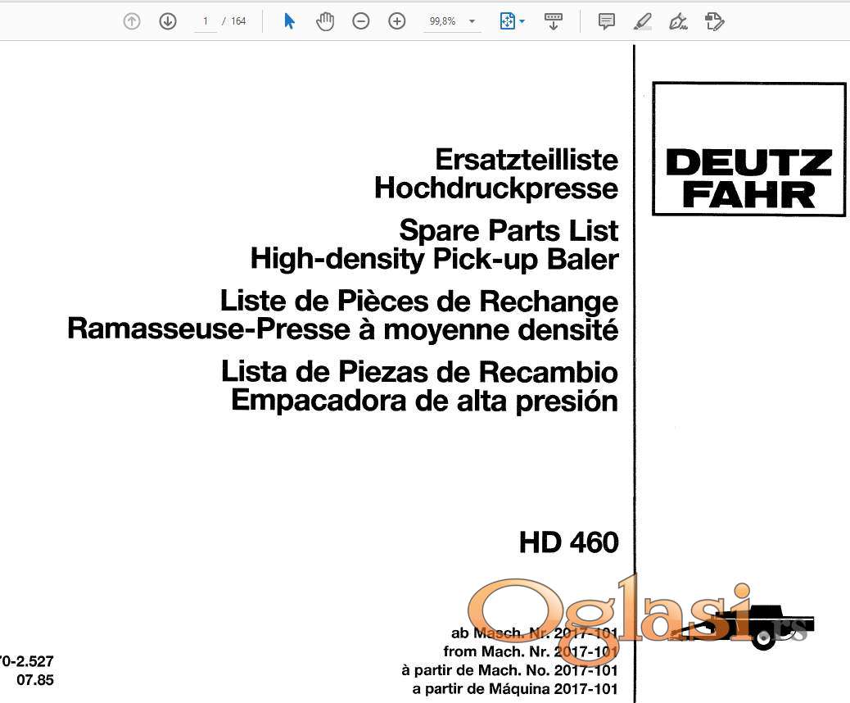The width and height of the screenshot is (850, 703).
Task: Click 'Empacadora de alta presión' text
Action: 425,401
